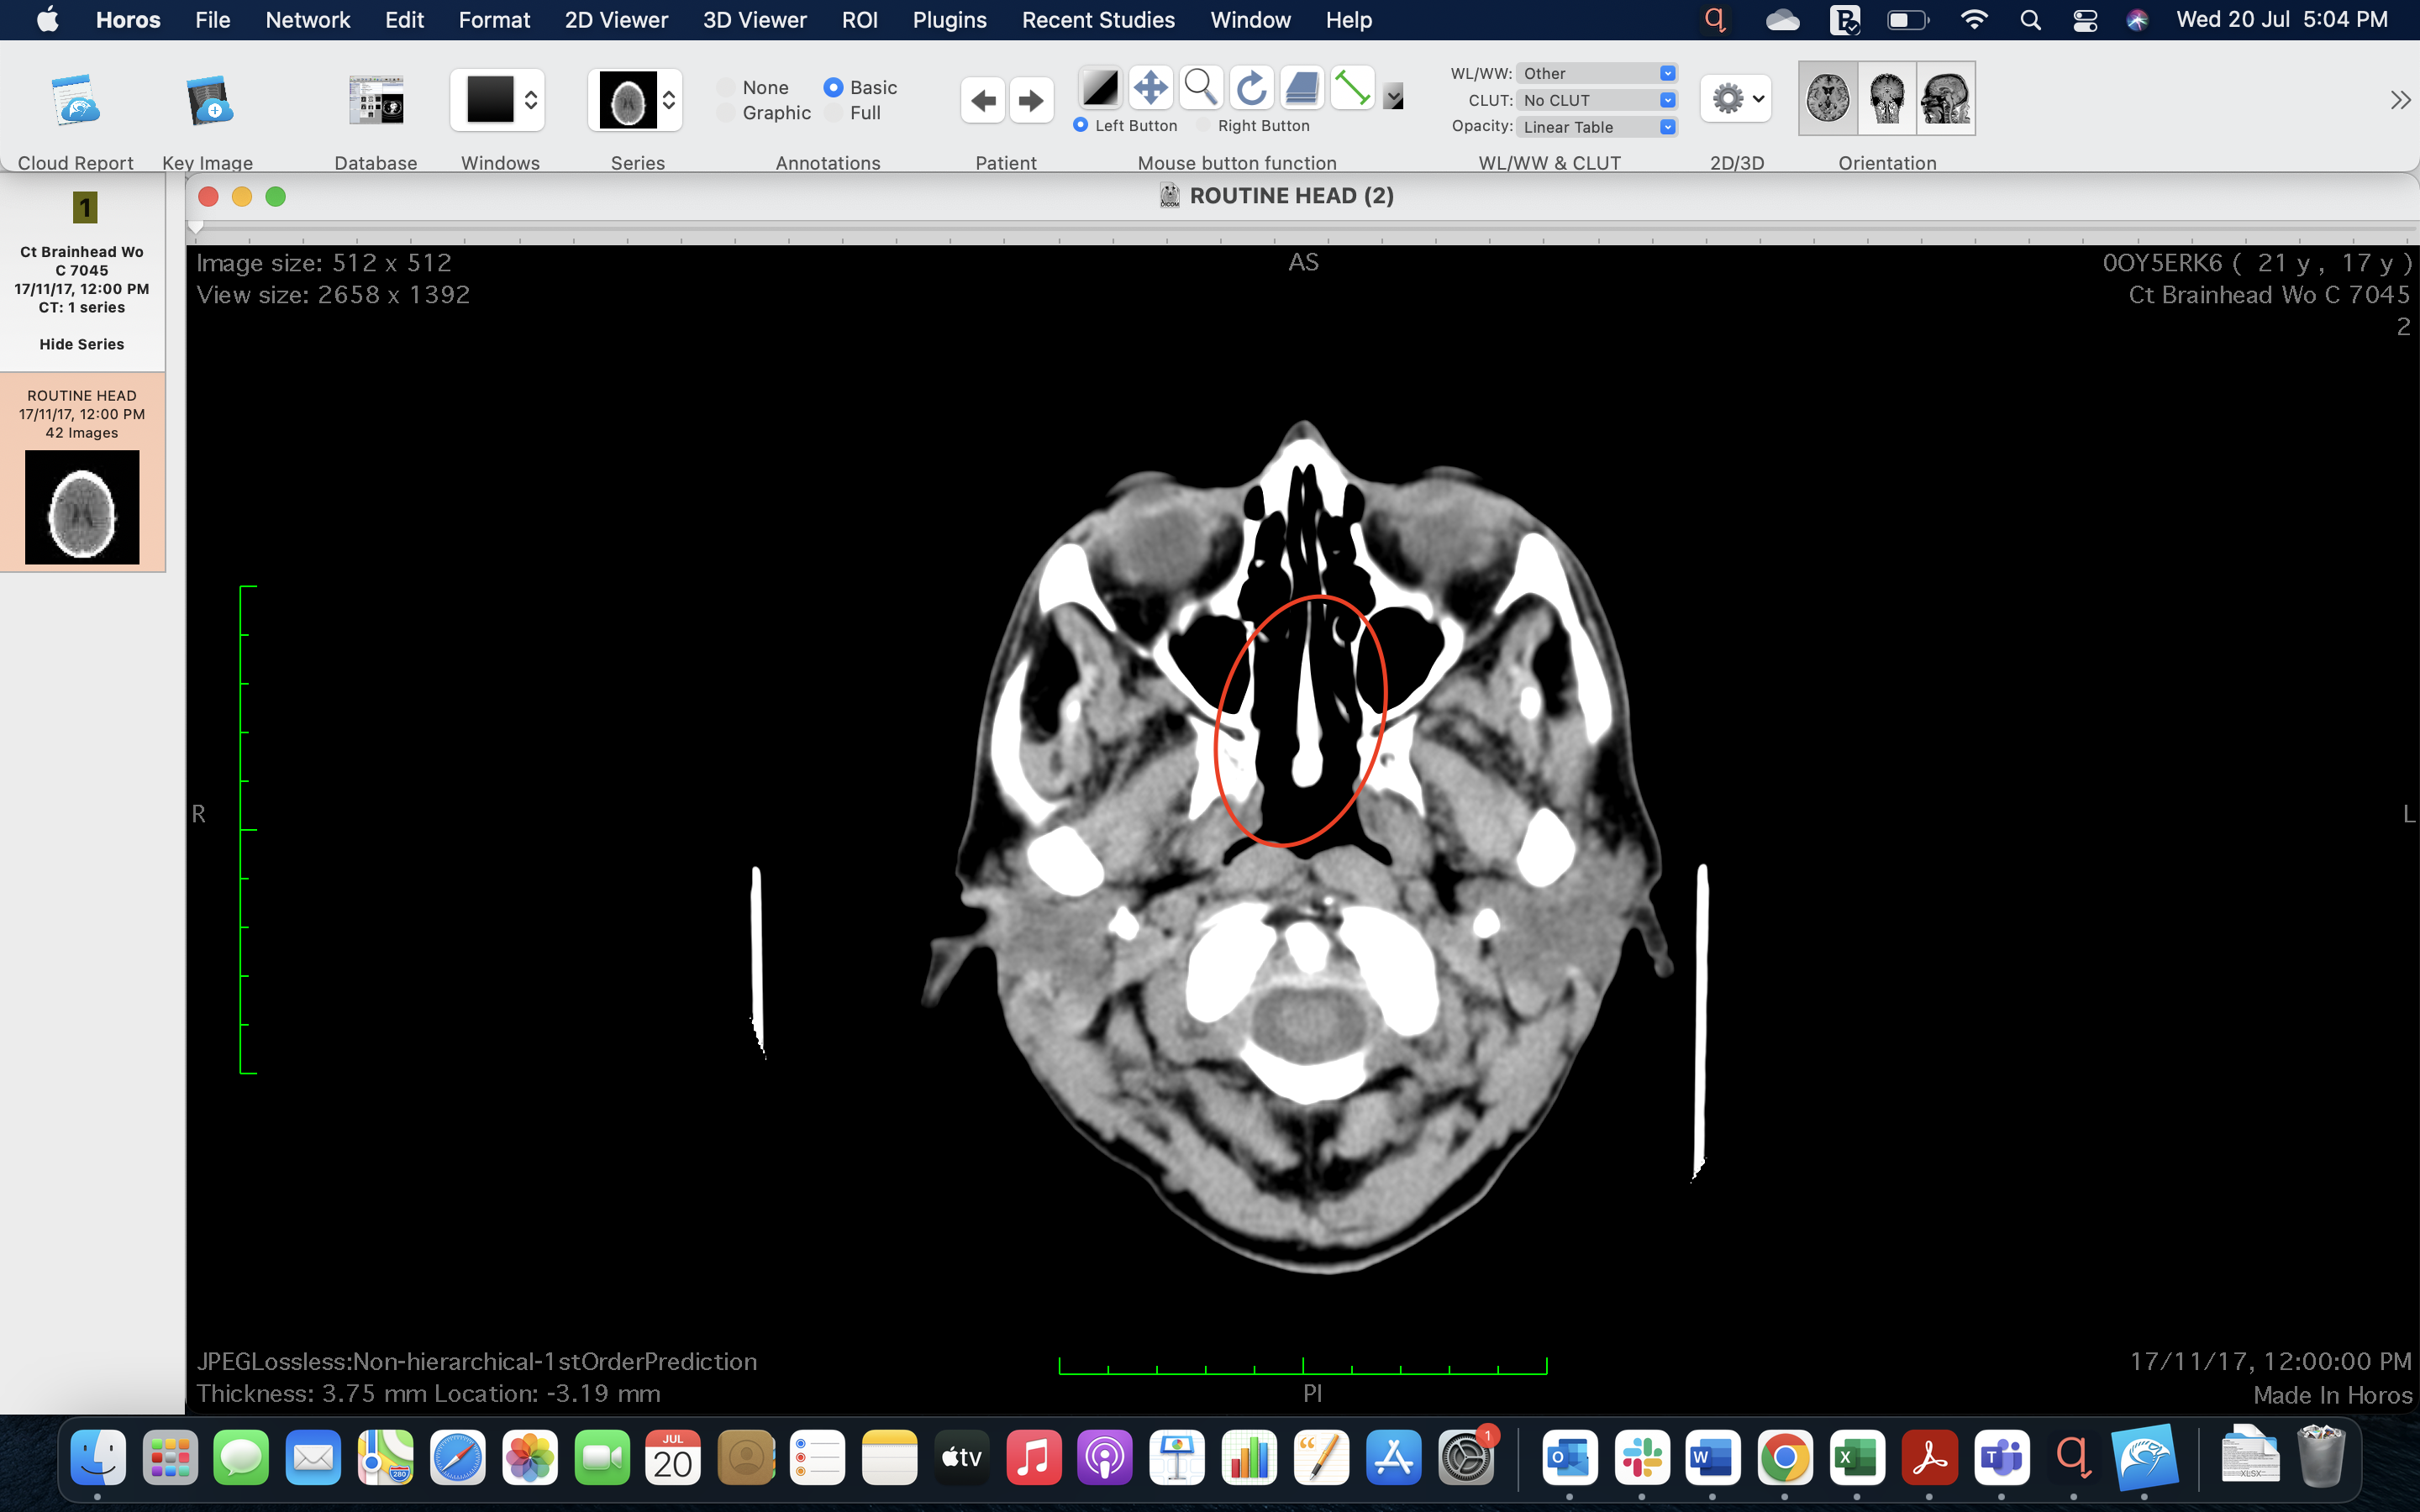Select the Zoom magnifier tool
The image size is (2420, 1512).
(1200, 89)
